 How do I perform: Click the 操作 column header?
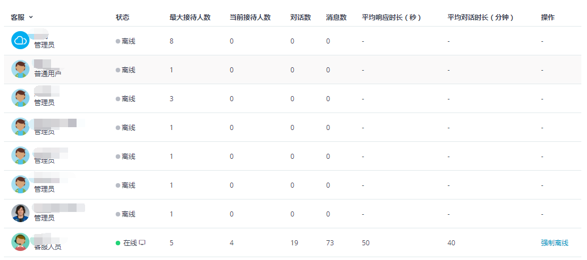pyautogui.click(x=548, y=18)
